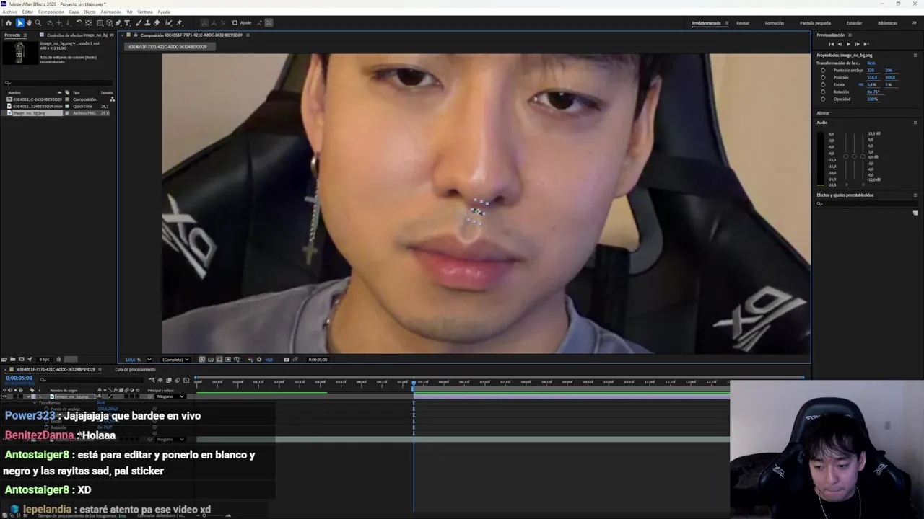Collapse the Transformar property group
This screenshot has height=519, width=924.
pos(35,403)
